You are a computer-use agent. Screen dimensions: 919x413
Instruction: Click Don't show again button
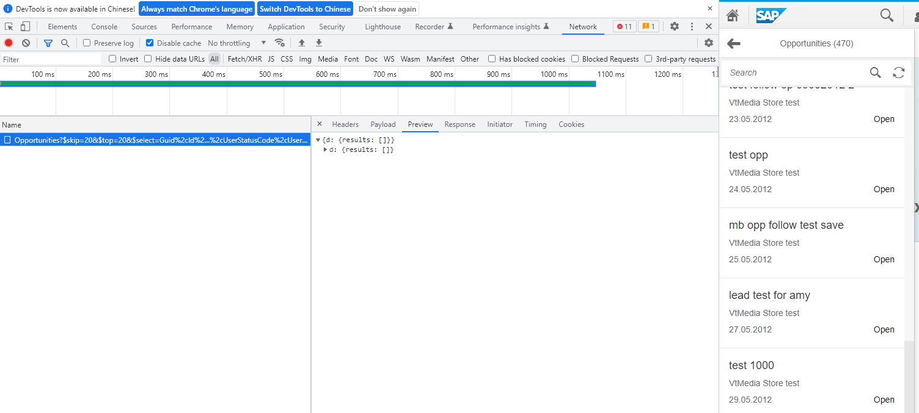click(x=387, y=9)
